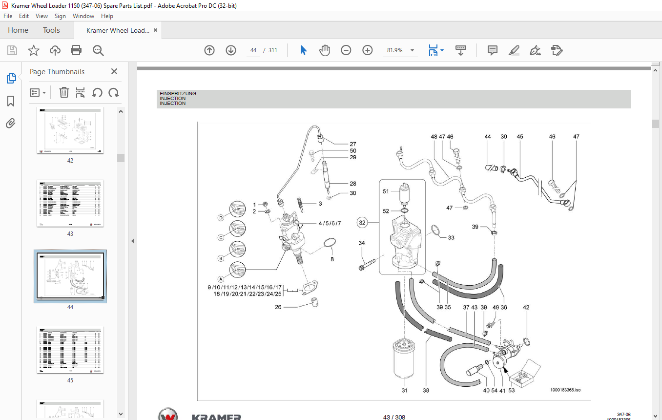Delete selected page trash icon
Image resolution: width=662 pixels, height=420 pixels.
point(64,92)
